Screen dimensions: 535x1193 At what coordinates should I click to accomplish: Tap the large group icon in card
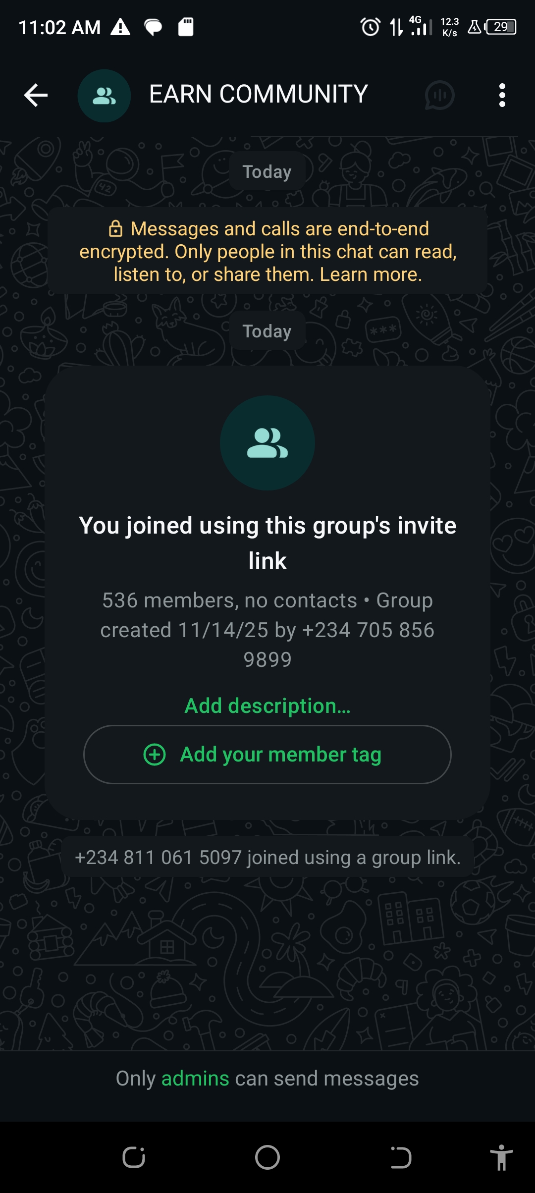tap(267, 443)
